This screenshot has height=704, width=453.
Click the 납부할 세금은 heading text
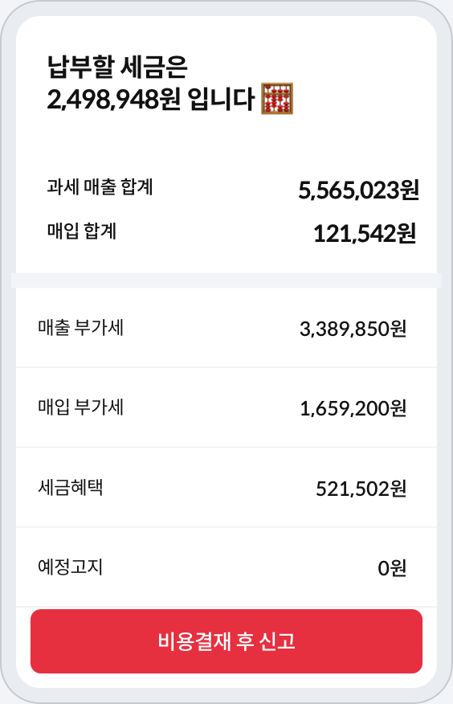pos(117,67)
